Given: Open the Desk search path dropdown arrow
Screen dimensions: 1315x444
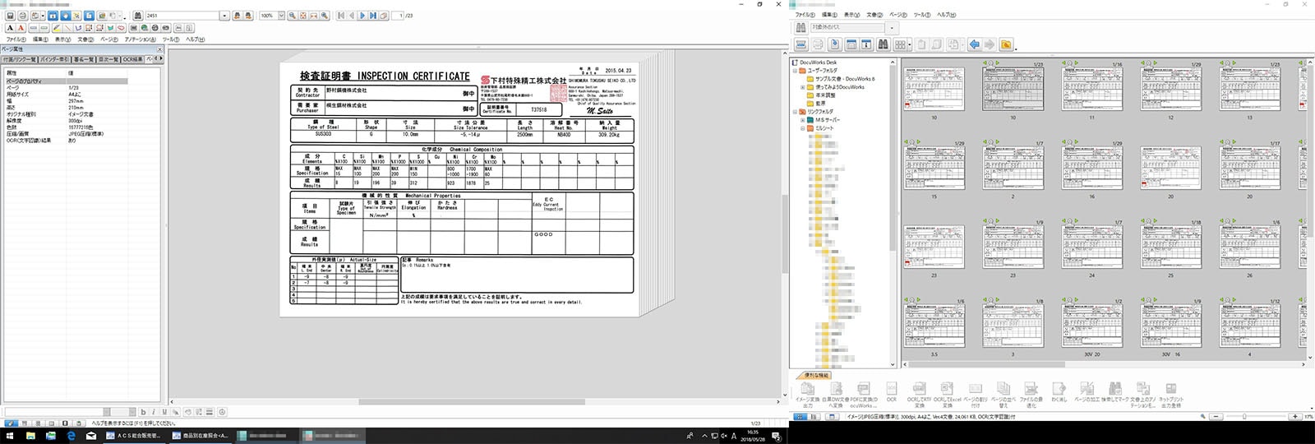Looking at the screenshot, I should click(x=892, y=28).
